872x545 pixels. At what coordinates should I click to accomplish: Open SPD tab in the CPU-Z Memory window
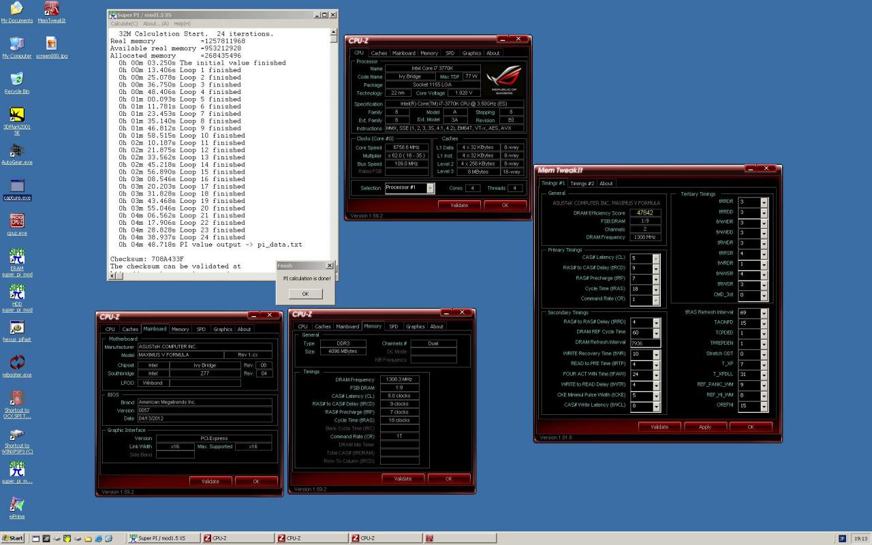(394, 326)
